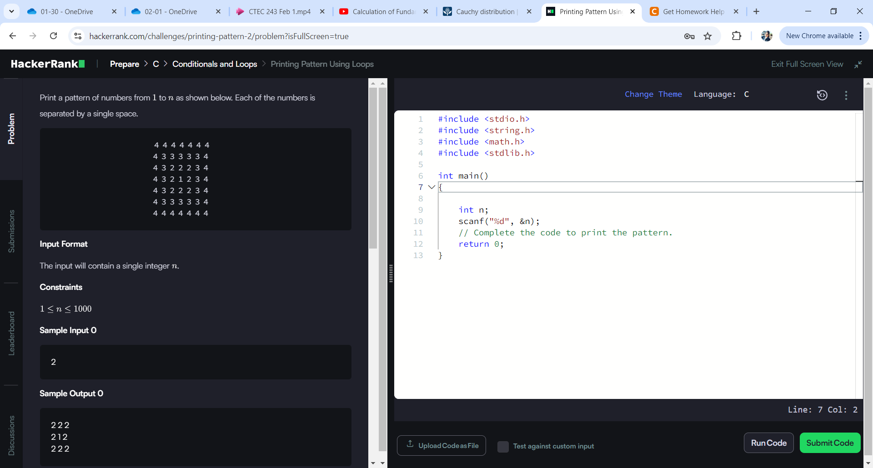Click the upload icon in Upload Code as File
The width and height of the screenshot is (873, 468).
click(x=410, y=444)
